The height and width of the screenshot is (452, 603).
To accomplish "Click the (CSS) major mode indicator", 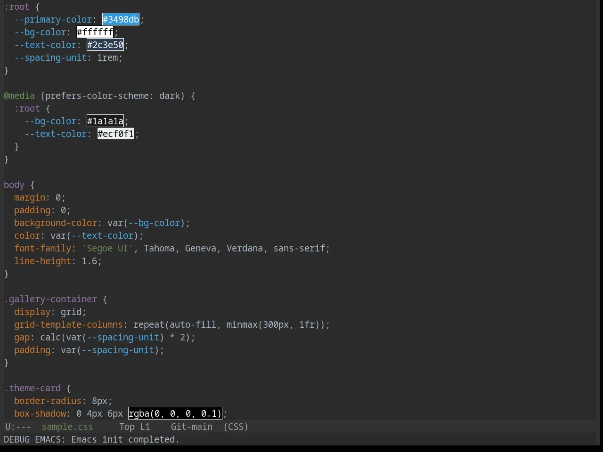I will click(x=236, y=427).
